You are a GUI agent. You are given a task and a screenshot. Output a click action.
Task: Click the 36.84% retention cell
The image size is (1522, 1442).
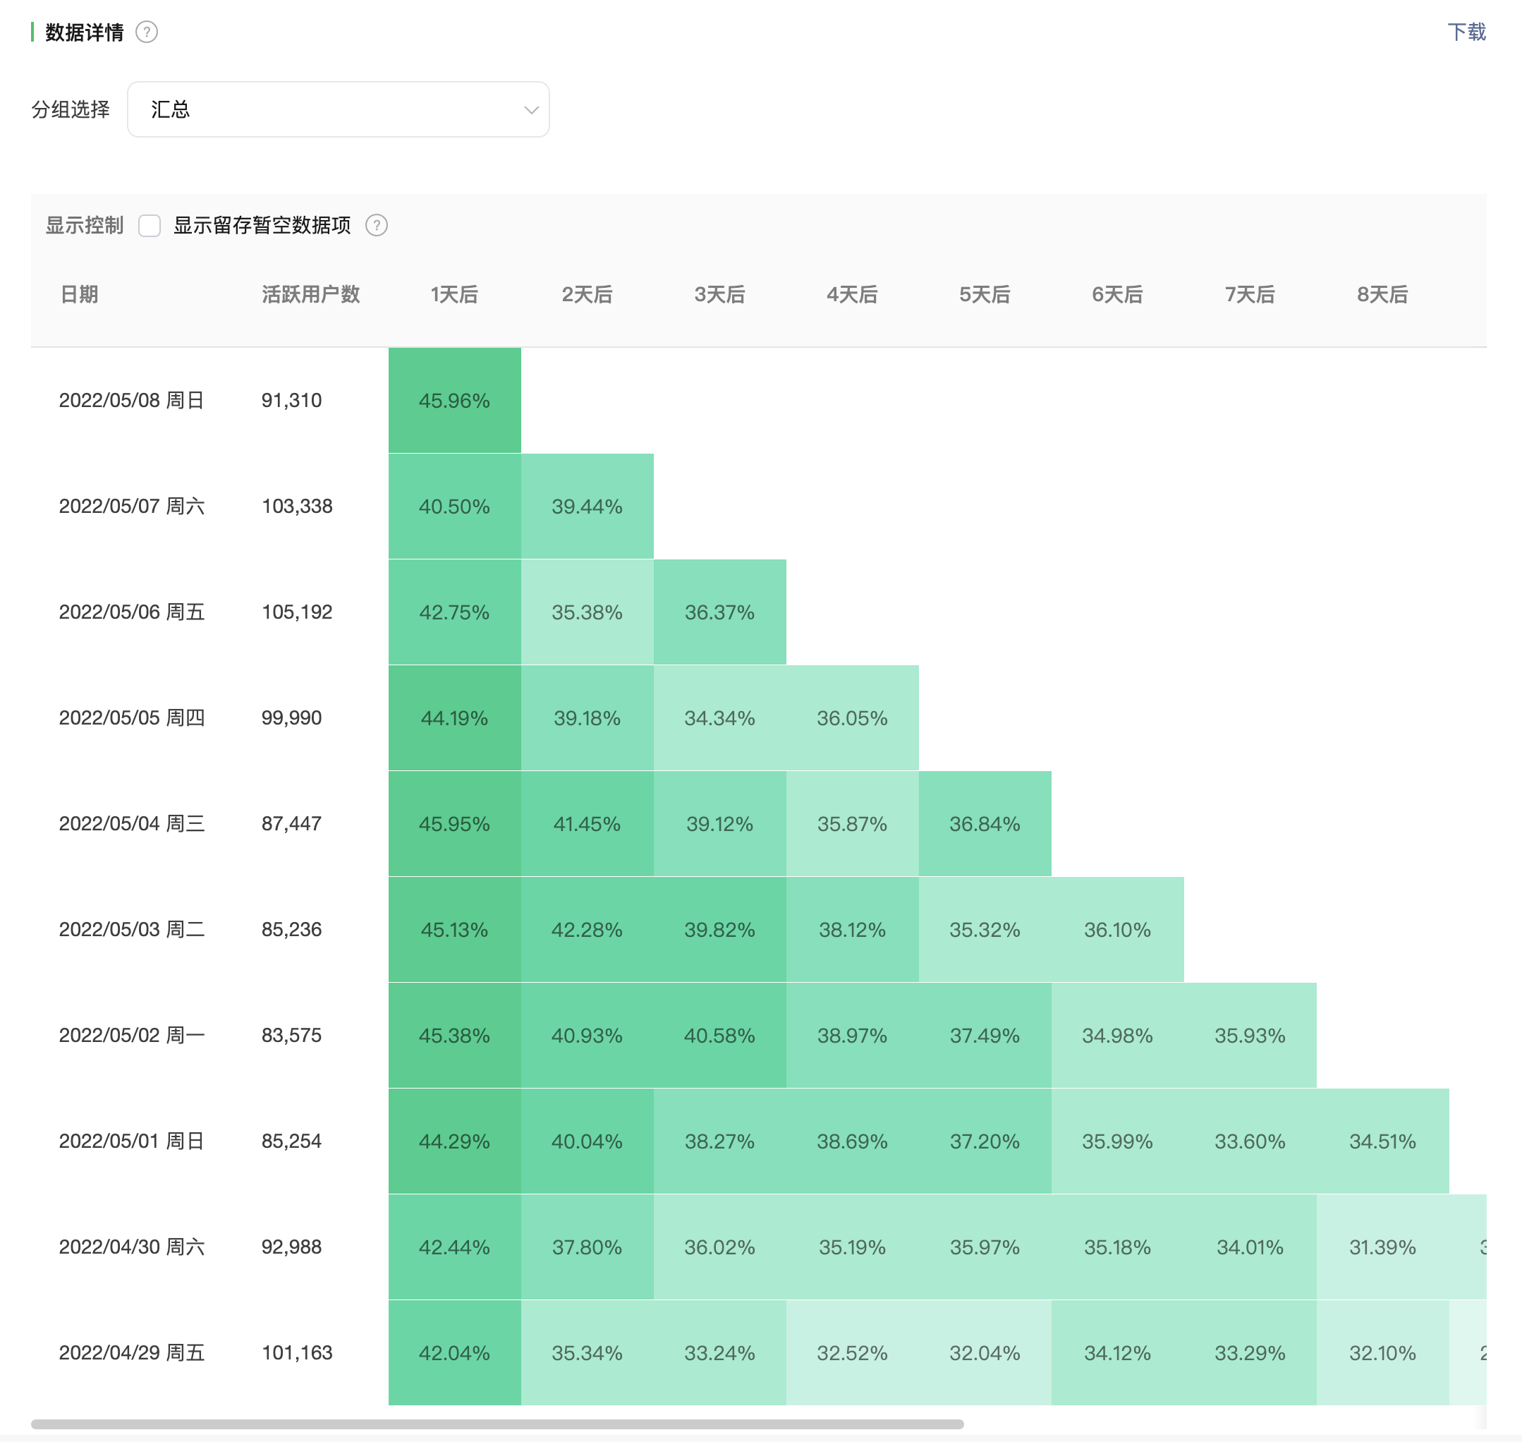click(x=985, y=824)
